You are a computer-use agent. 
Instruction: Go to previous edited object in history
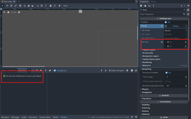pyautogui.click(x=182, y=6)
